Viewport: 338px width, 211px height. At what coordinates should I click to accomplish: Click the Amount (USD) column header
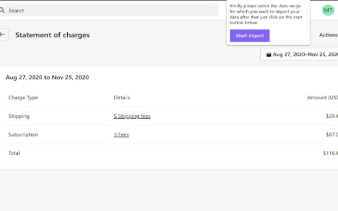point(323,98)
